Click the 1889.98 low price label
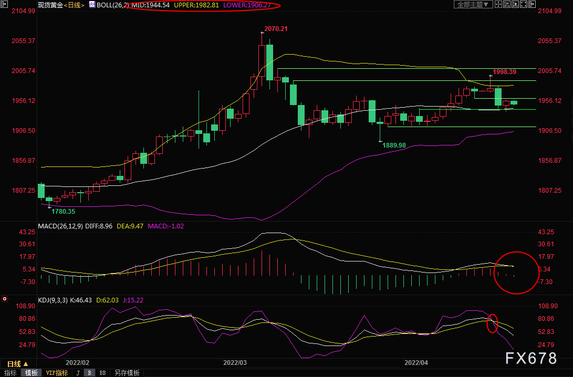The width and height of the screenshot is (573, 377). tap(394, 145)
